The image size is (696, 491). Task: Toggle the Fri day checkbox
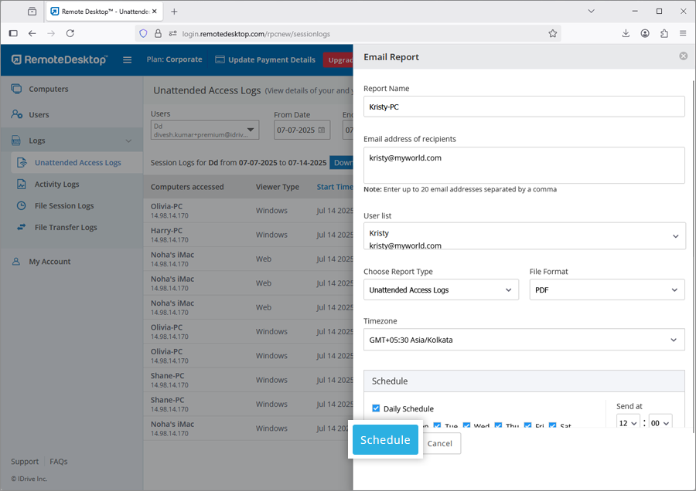point(528,425)
